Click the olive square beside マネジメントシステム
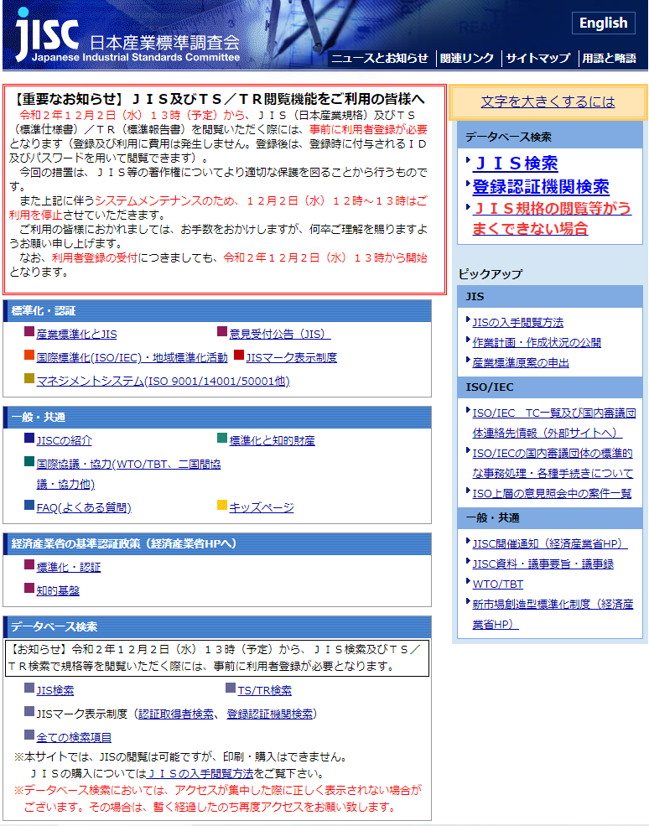Image resolution: width=649 pixels, height=826 pixels. pos(29,378)
